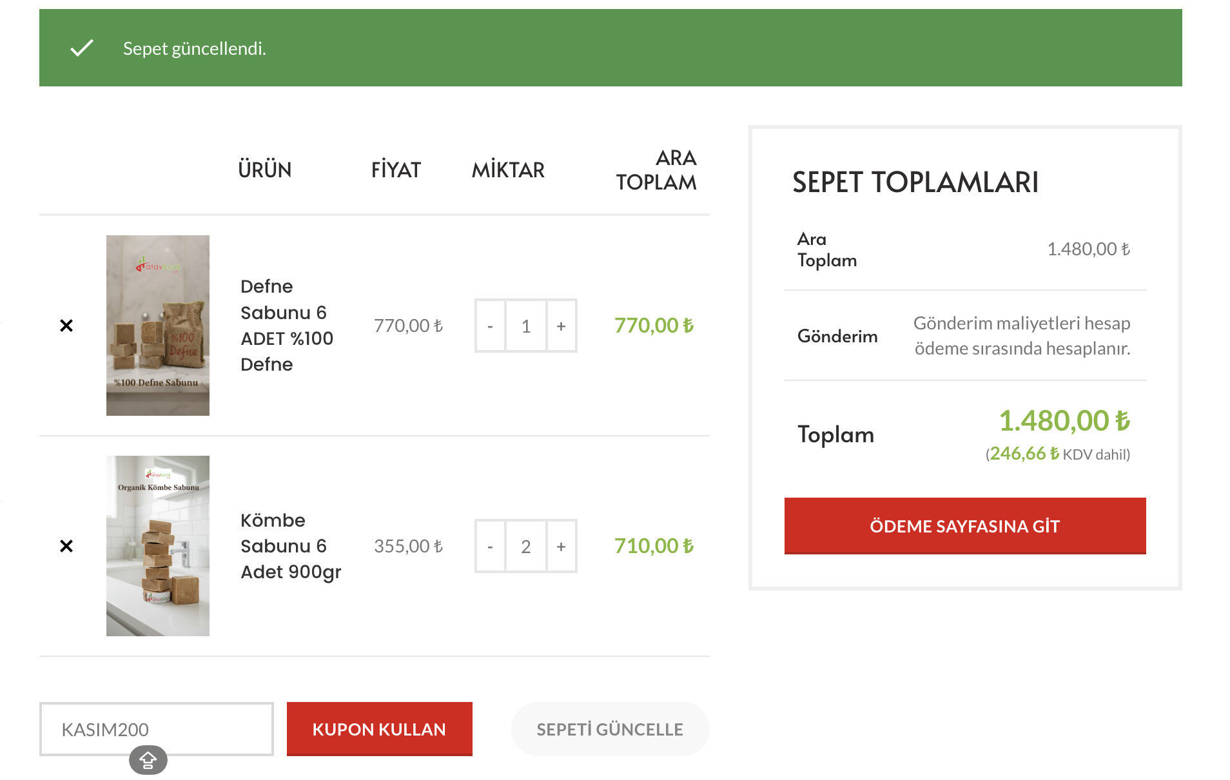1230x780 pixels.
Task: Click the Defne Sabunu quantity field
Action: [525, 326]
